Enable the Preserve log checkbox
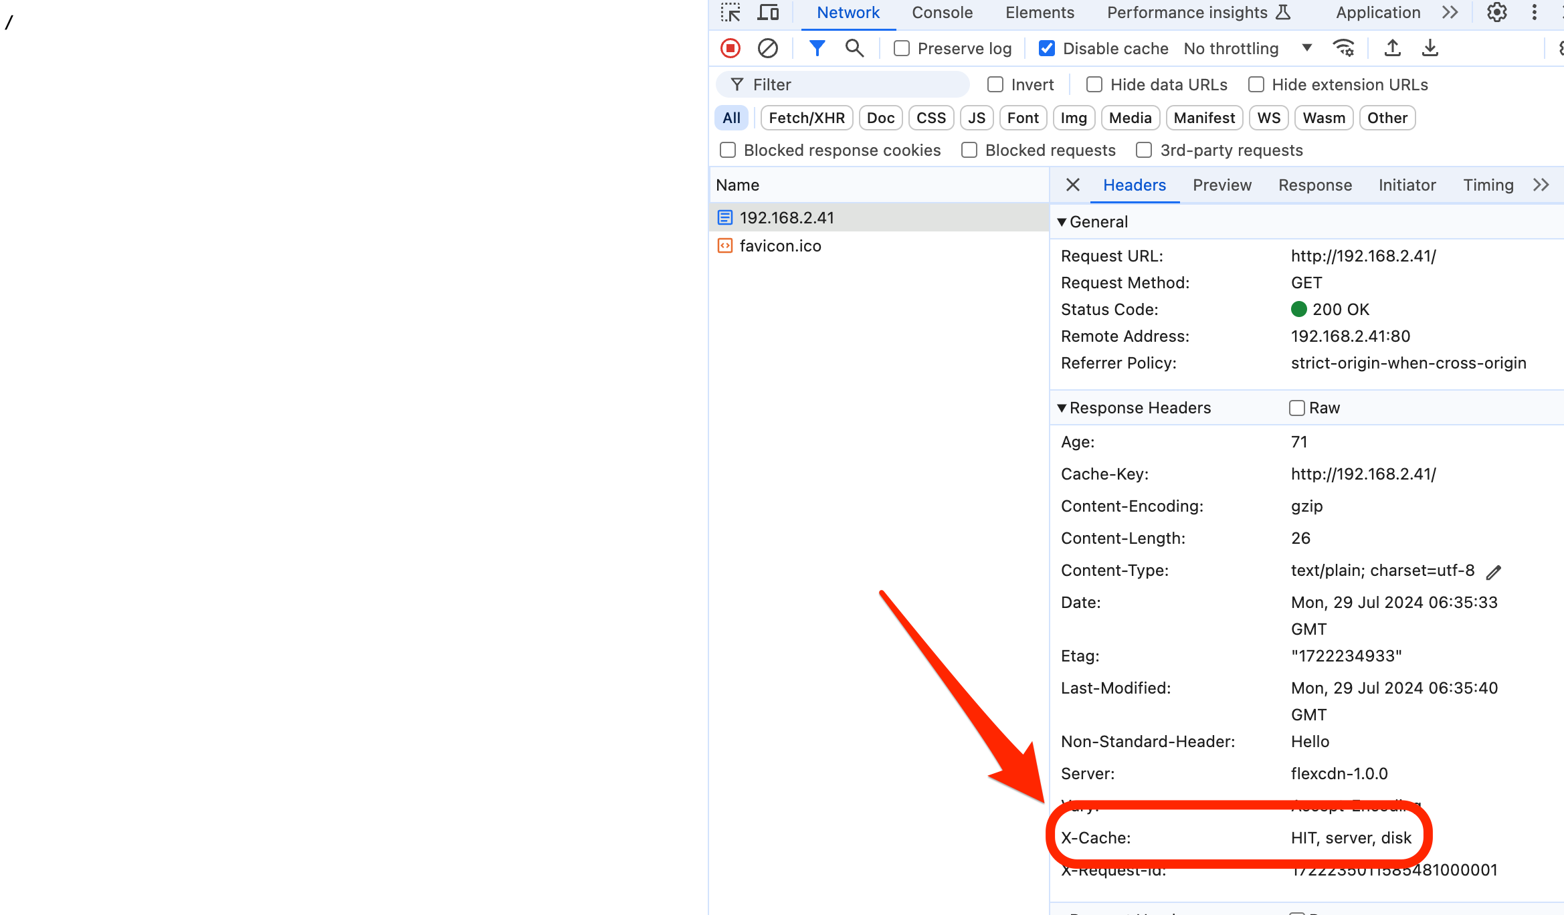This screenshot has width=1564, height=915. pos(902,49)
